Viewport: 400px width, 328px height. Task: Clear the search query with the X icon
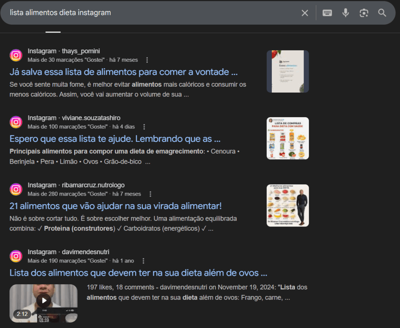tap(305, 13)
